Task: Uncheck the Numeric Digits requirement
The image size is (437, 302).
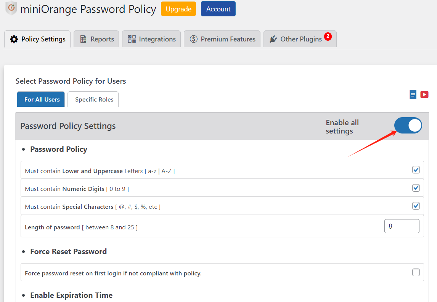Action: [416, 188]
